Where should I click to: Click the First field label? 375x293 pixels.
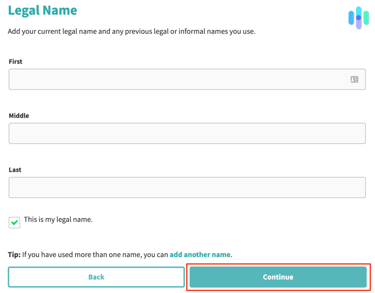pos(15,61)
